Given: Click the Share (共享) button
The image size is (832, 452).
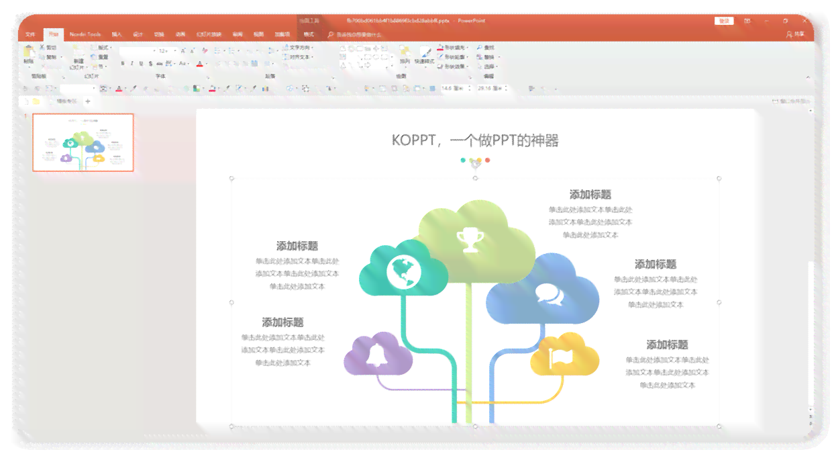Looking at the screenshot, I should (x=794, y=34).
